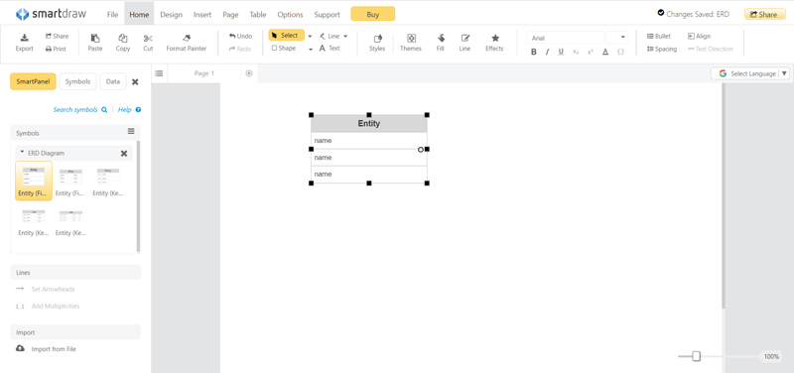Click the Arial font name field
The image size is (794, 373).
click(566, 38)
